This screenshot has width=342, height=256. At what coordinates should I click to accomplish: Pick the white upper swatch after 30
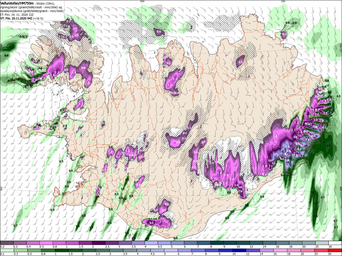tap(336, 243)
